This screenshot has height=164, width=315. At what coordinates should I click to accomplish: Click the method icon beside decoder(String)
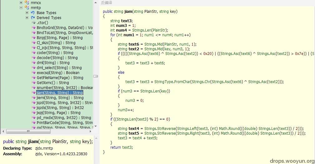33,58
